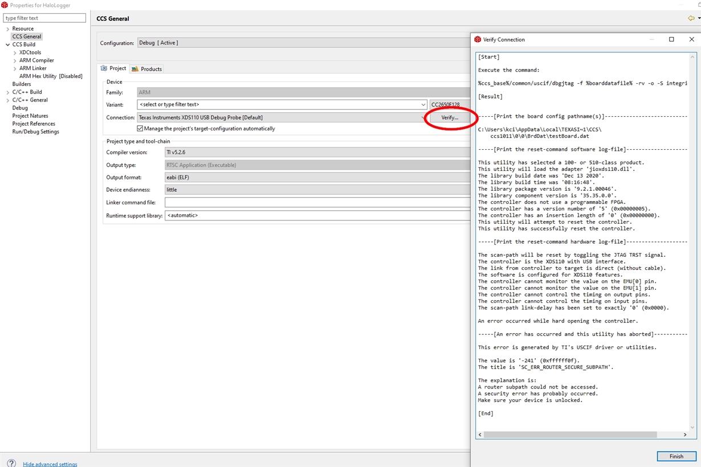Select Builders in the properties tree
Image resolution: width=701 pixels, height=467 pixels.
pos(22,84)
